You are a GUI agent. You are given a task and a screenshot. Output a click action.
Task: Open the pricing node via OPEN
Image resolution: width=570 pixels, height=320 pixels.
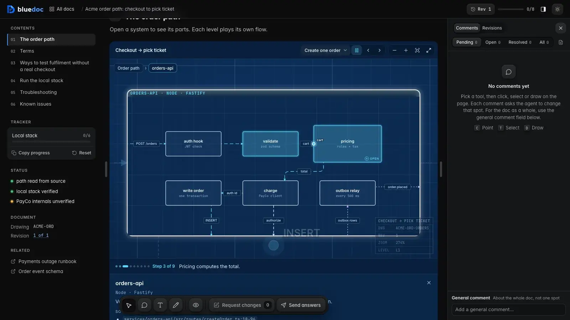click(372, 159)
